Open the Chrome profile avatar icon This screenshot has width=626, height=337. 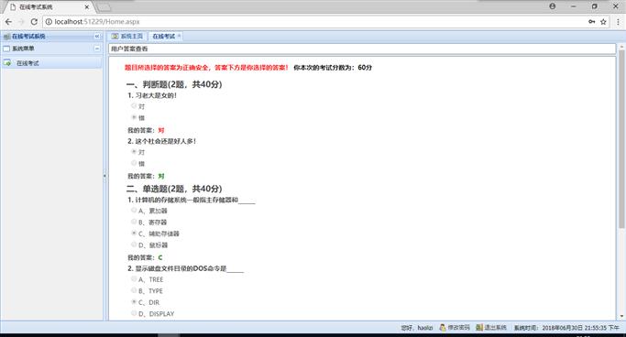(x=552, y=6)
